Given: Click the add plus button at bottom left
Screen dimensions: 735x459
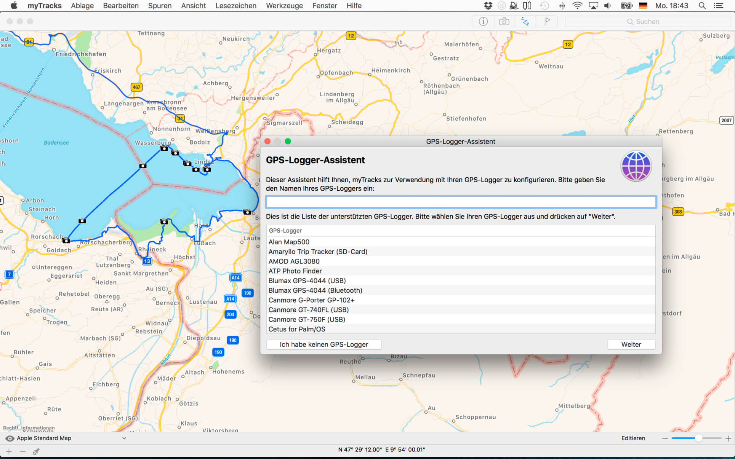Looking at the screenshot, I should point(9,451).
